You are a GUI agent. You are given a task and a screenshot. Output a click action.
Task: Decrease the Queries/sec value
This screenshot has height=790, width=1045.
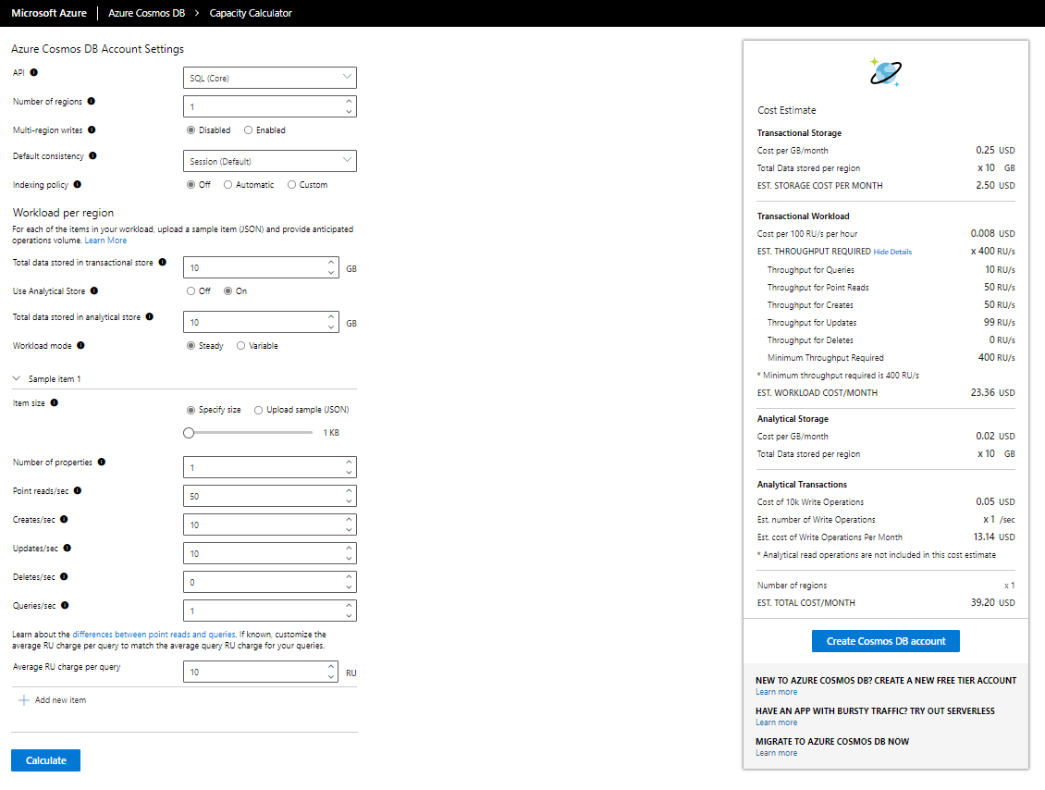(x=349, y=616)
